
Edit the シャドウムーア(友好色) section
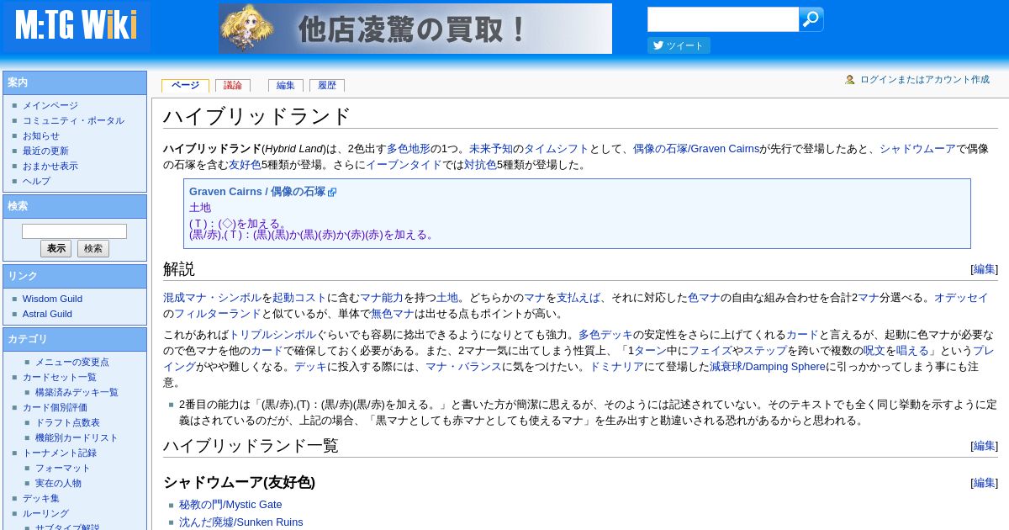[x=984, y=483]
